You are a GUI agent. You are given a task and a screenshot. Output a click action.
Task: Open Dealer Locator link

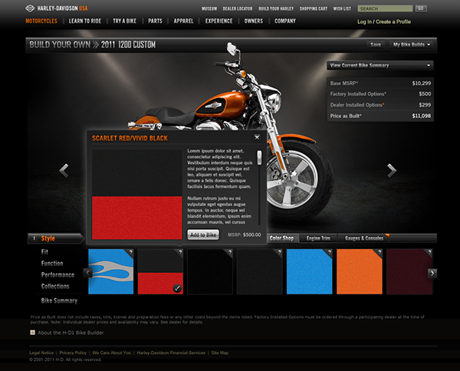pyautogui.click(x=238, y=8)
